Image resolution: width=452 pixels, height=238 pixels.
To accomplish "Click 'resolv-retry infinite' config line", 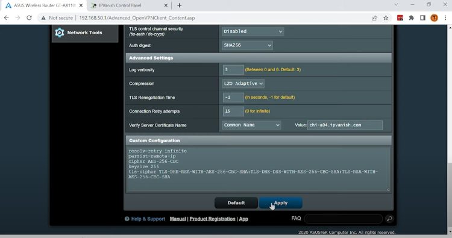I will click(x=157, y=151).
